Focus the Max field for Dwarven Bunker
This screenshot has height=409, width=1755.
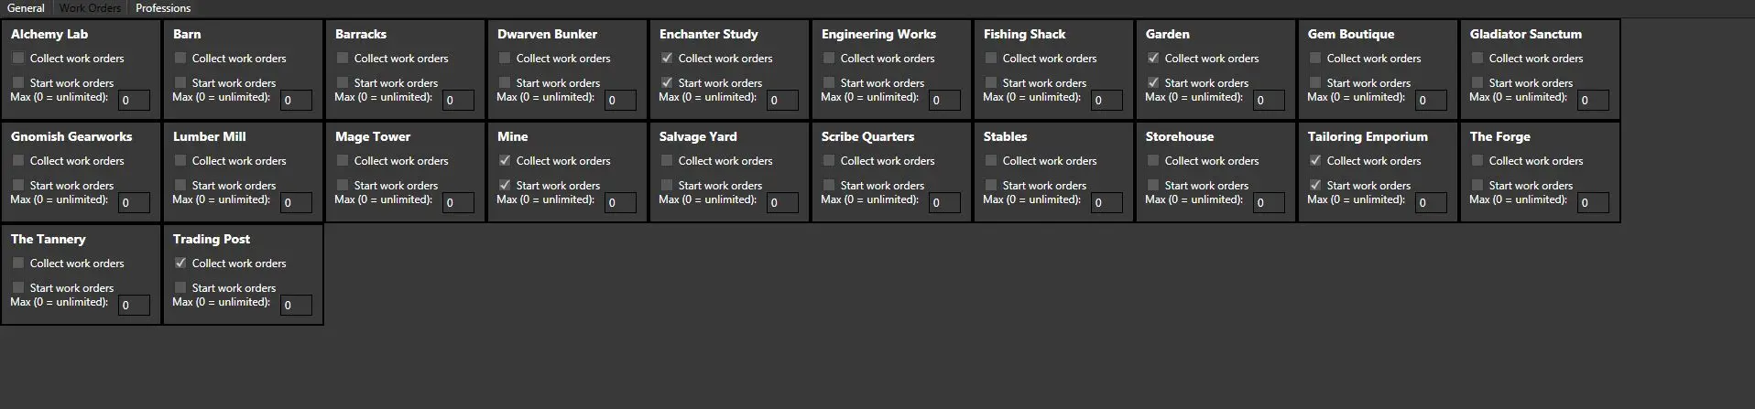620,100
